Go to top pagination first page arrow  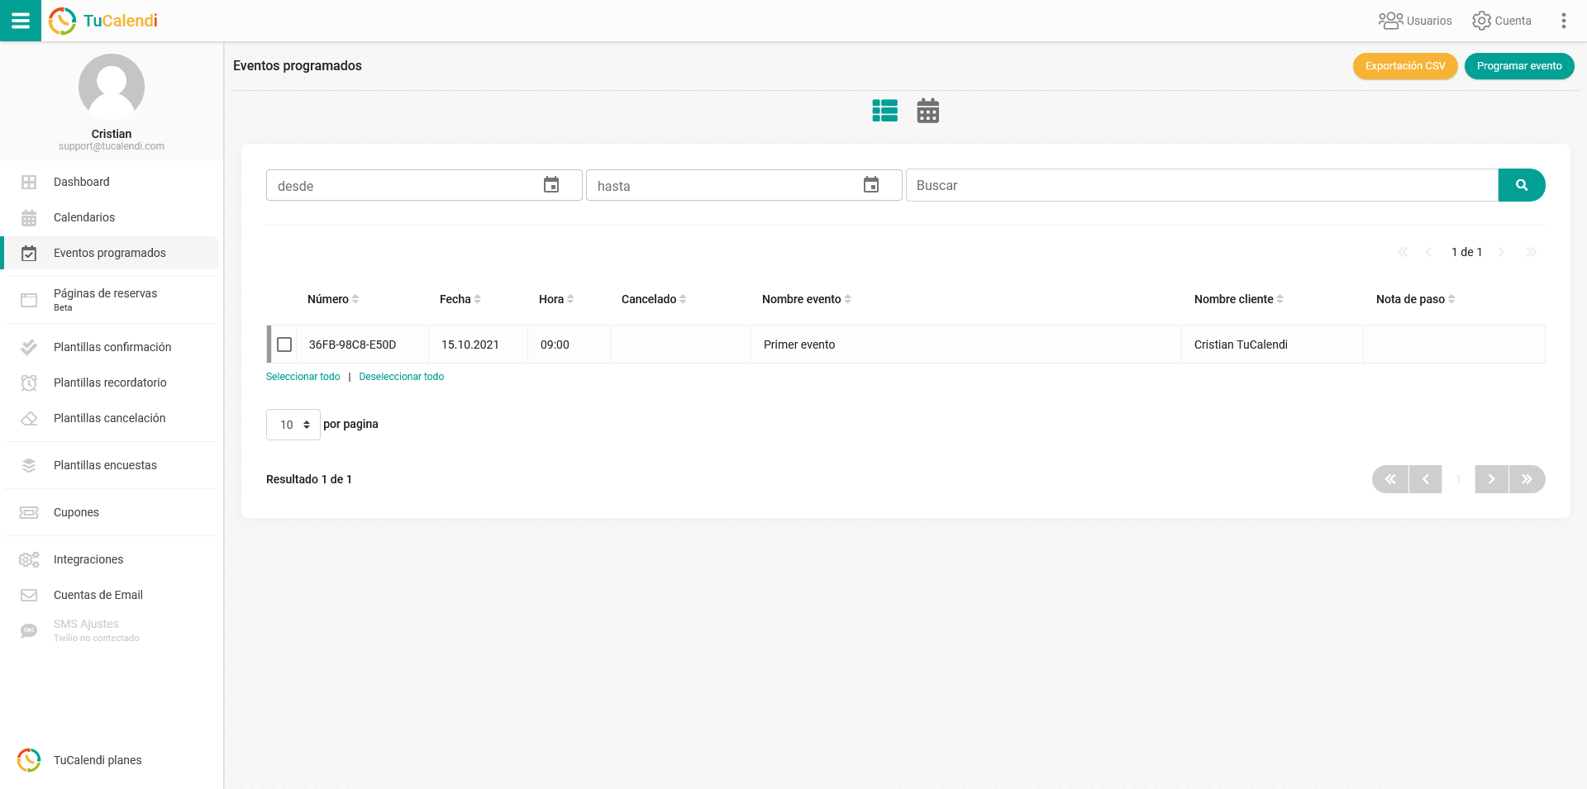click(1403, 252)
